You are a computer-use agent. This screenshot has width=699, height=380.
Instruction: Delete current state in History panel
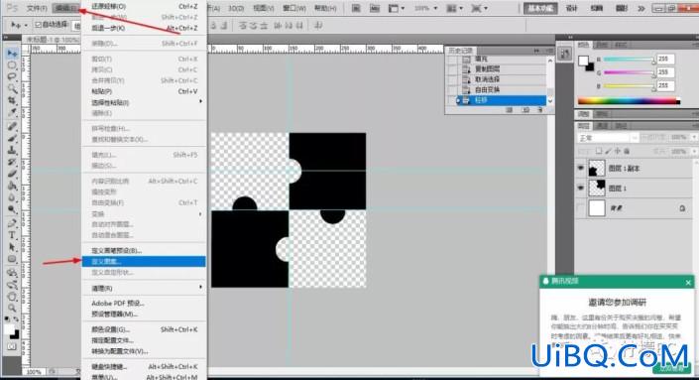540,110
